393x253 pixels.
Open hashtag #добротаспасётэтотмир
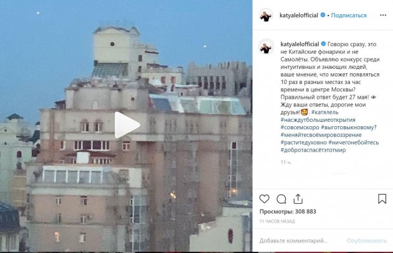click(x=313, y=150)
